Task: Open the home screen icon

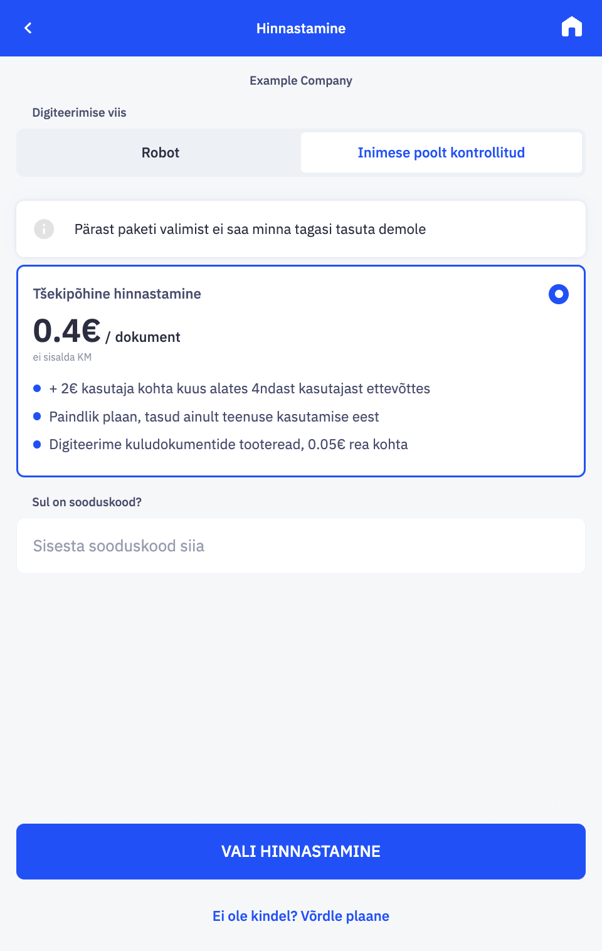Action: tap(571, 28)
